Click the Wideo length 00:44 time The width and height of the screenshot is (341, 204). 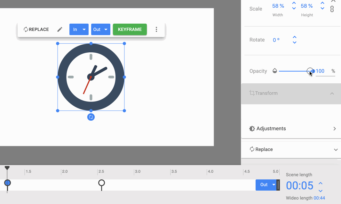319,198
